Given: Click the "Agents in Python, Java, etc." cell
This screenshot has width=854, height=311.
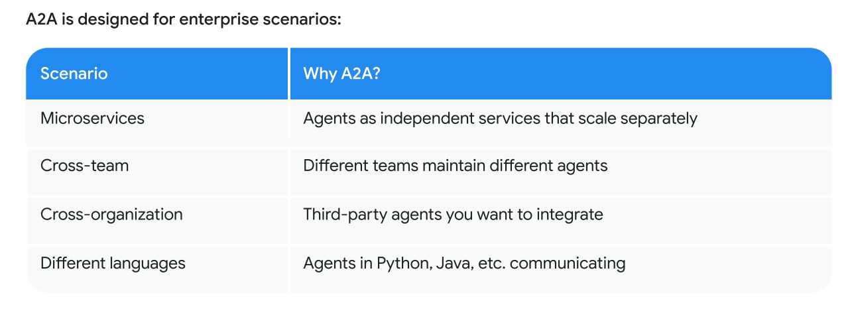Looking at the screenshot, I should click(x=464, y=263).
